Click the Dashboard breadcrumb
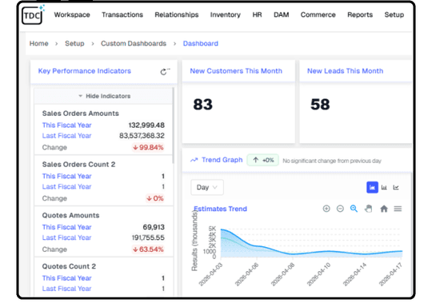The image size is (432, 307). 201,43
